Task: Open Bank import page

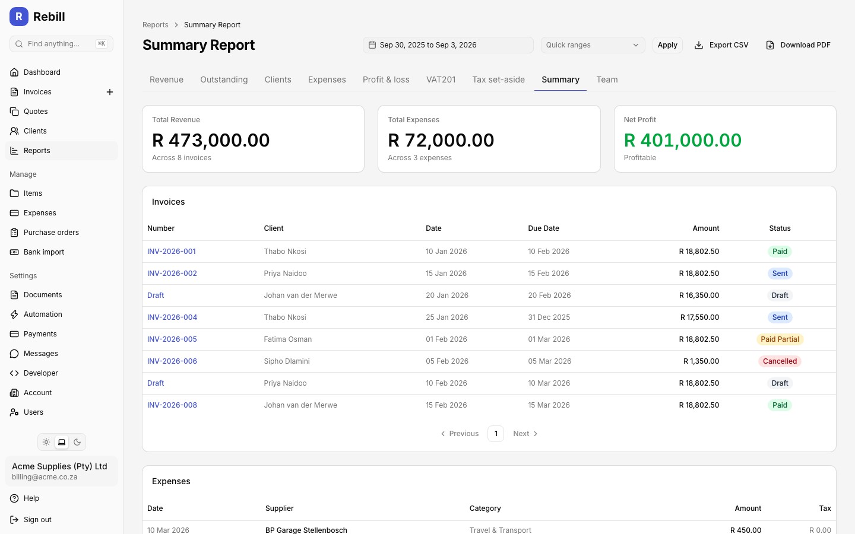Action: pos(61,252)
